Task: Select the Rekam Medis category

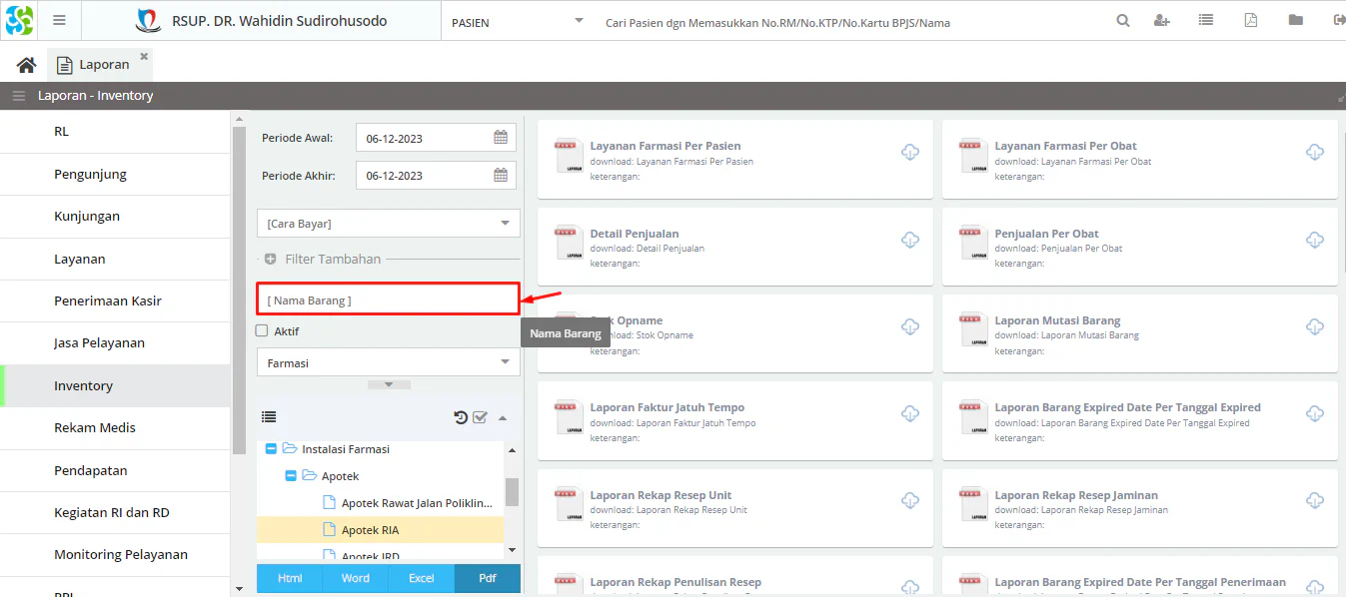Action: click(115, 427)
